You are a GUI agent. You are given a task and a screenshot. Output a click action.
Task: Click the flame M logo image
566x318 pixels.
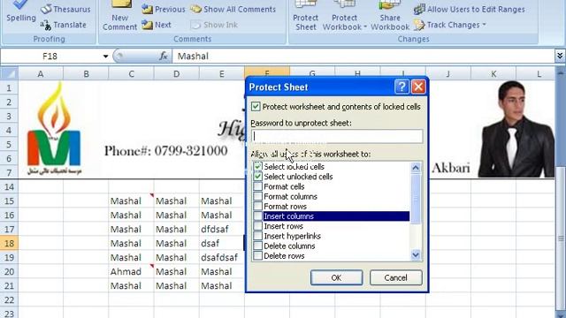[x=54, y=128]
